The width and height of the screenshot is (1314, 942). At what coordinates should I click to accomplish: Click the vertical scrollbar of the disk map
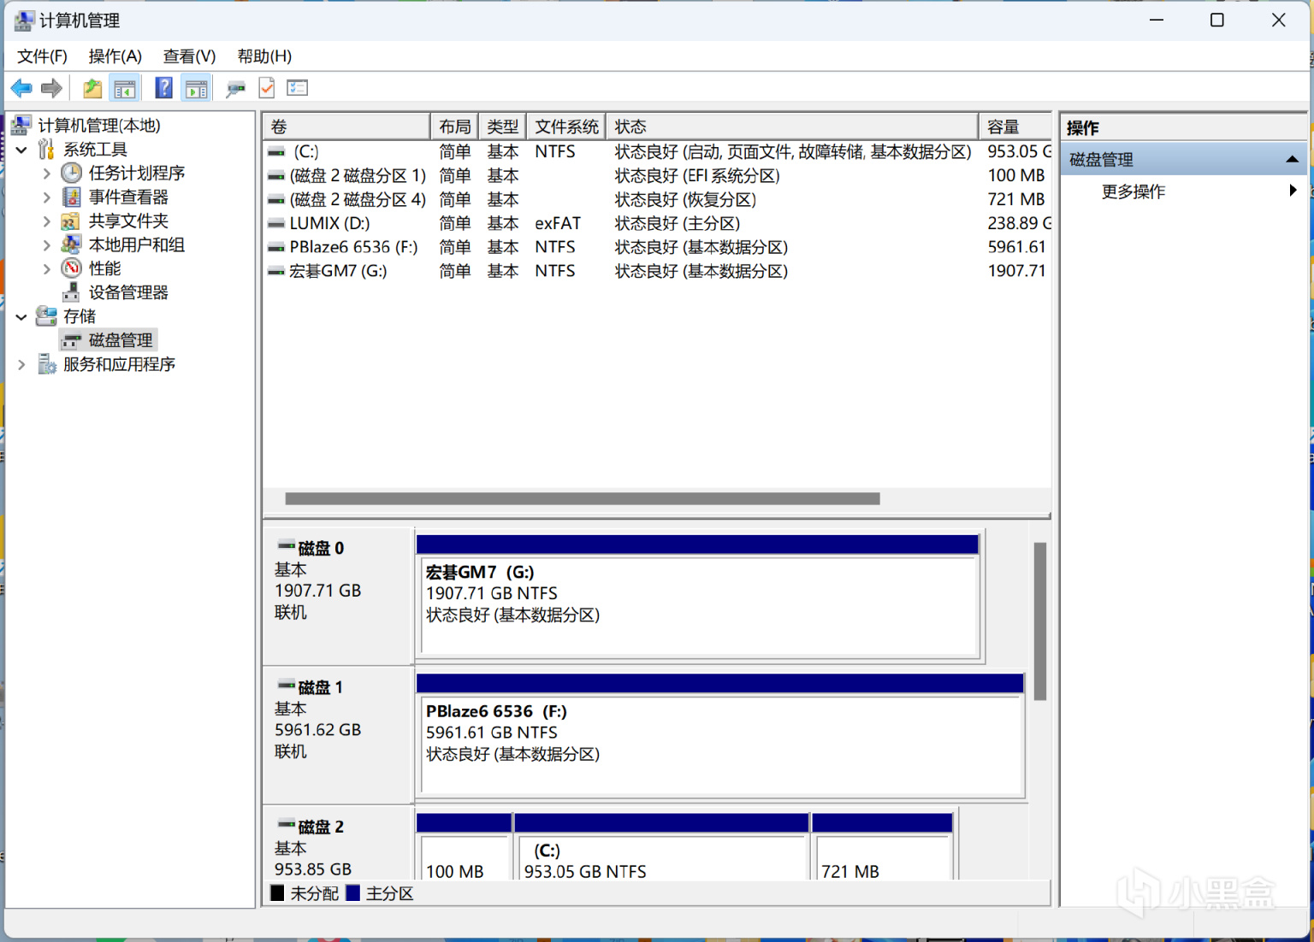pyautogui.click(x=1040, y=621)
